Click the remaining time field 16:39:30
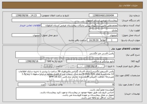 tap(94, 40)
